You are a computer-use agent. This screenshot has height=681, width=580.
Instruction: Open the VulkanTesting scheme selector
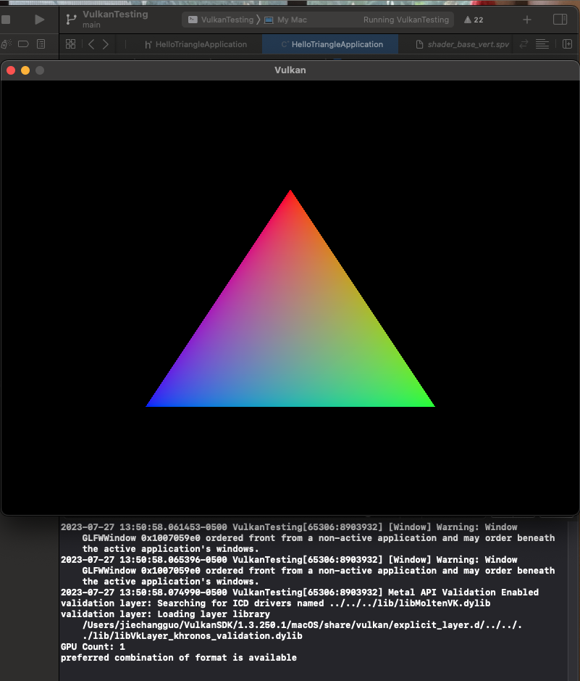221,20
